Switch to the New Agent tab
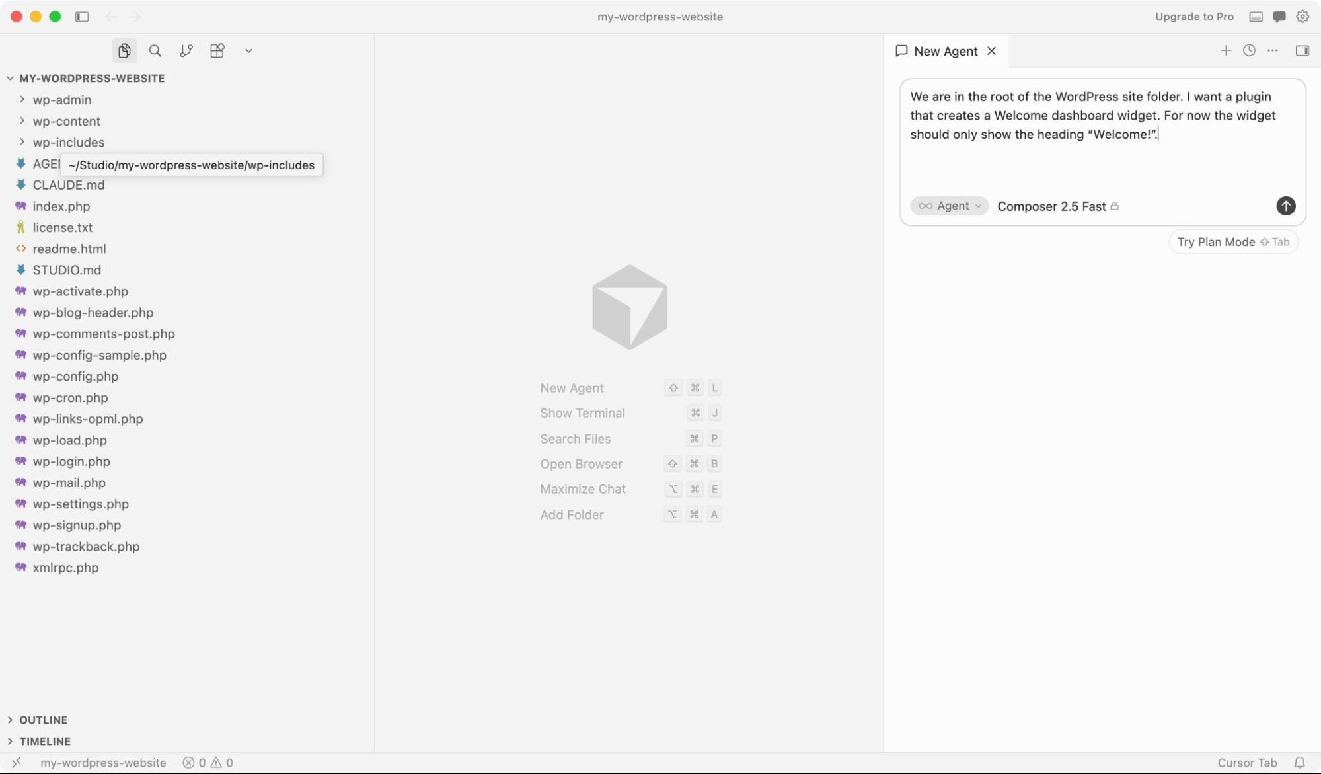 click(946, 51)
